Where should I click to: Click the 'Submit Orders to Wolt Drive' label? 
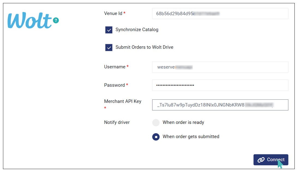pos(144,47)
